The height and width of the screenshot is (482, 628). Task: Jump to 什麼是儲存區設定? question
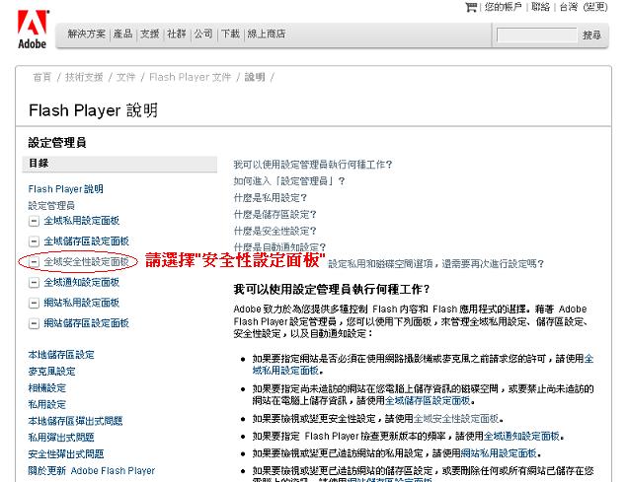[275, 215]
